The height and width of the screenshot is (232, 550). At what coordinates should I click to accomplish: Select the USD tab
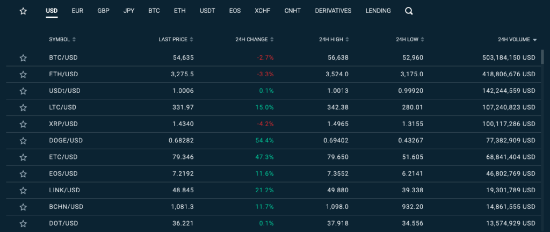pyautogui.click(x=52, y=11)
